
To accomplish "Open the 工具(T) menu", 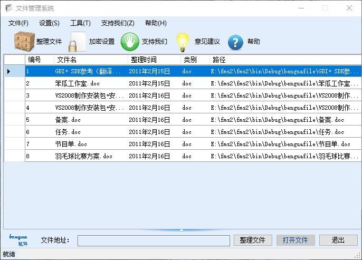I will (x=80, y=23).
